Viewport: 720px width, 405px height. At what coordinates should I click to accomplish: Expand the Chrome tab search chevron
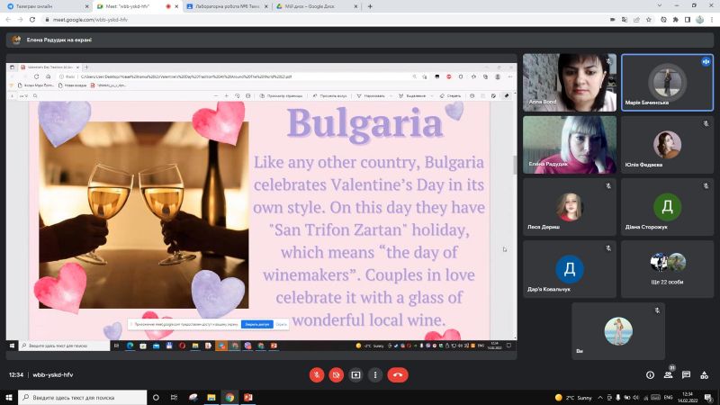[660, 6]
